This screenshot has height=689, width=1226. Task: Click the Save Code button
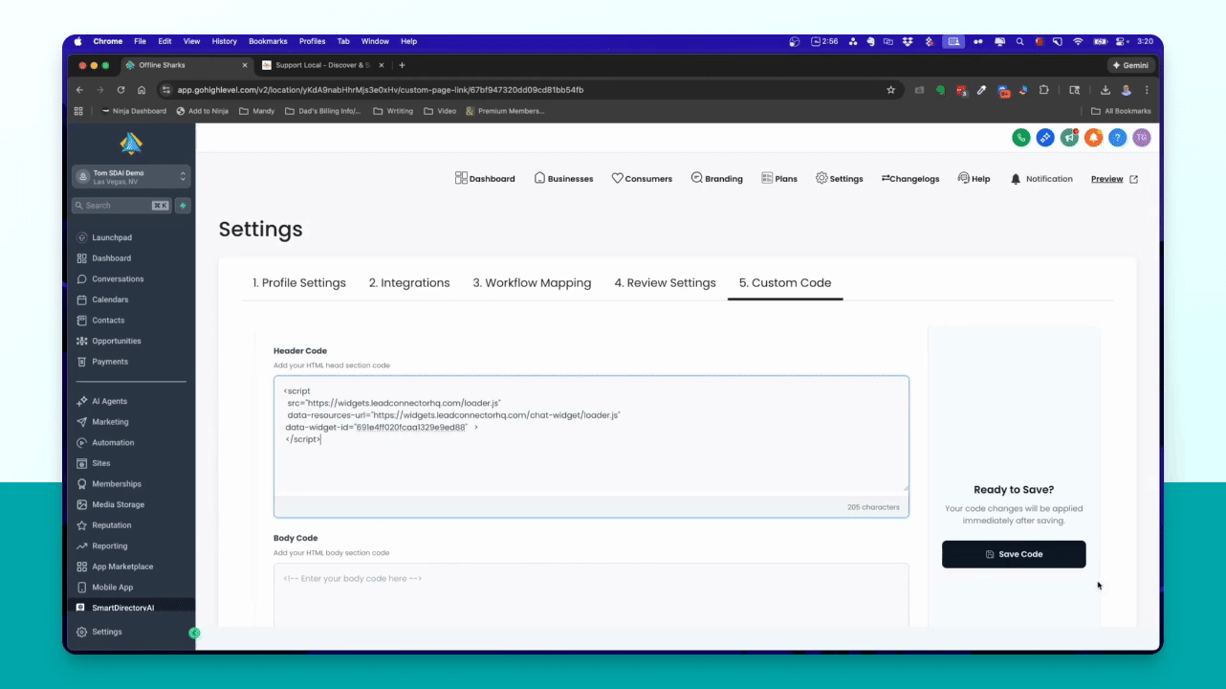1014,554
